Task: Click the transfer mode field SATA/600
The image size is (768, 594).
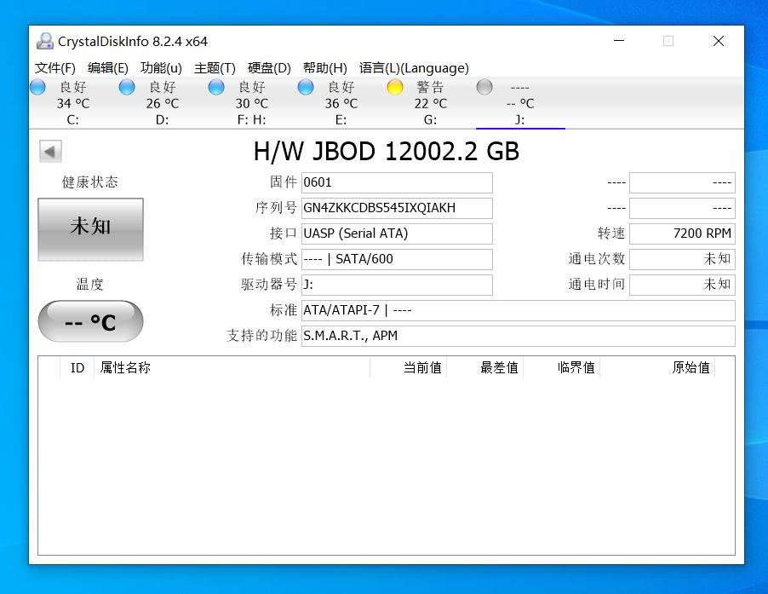Action: point(397,259)
